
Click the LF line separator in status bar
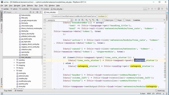[x=153, y=93]
